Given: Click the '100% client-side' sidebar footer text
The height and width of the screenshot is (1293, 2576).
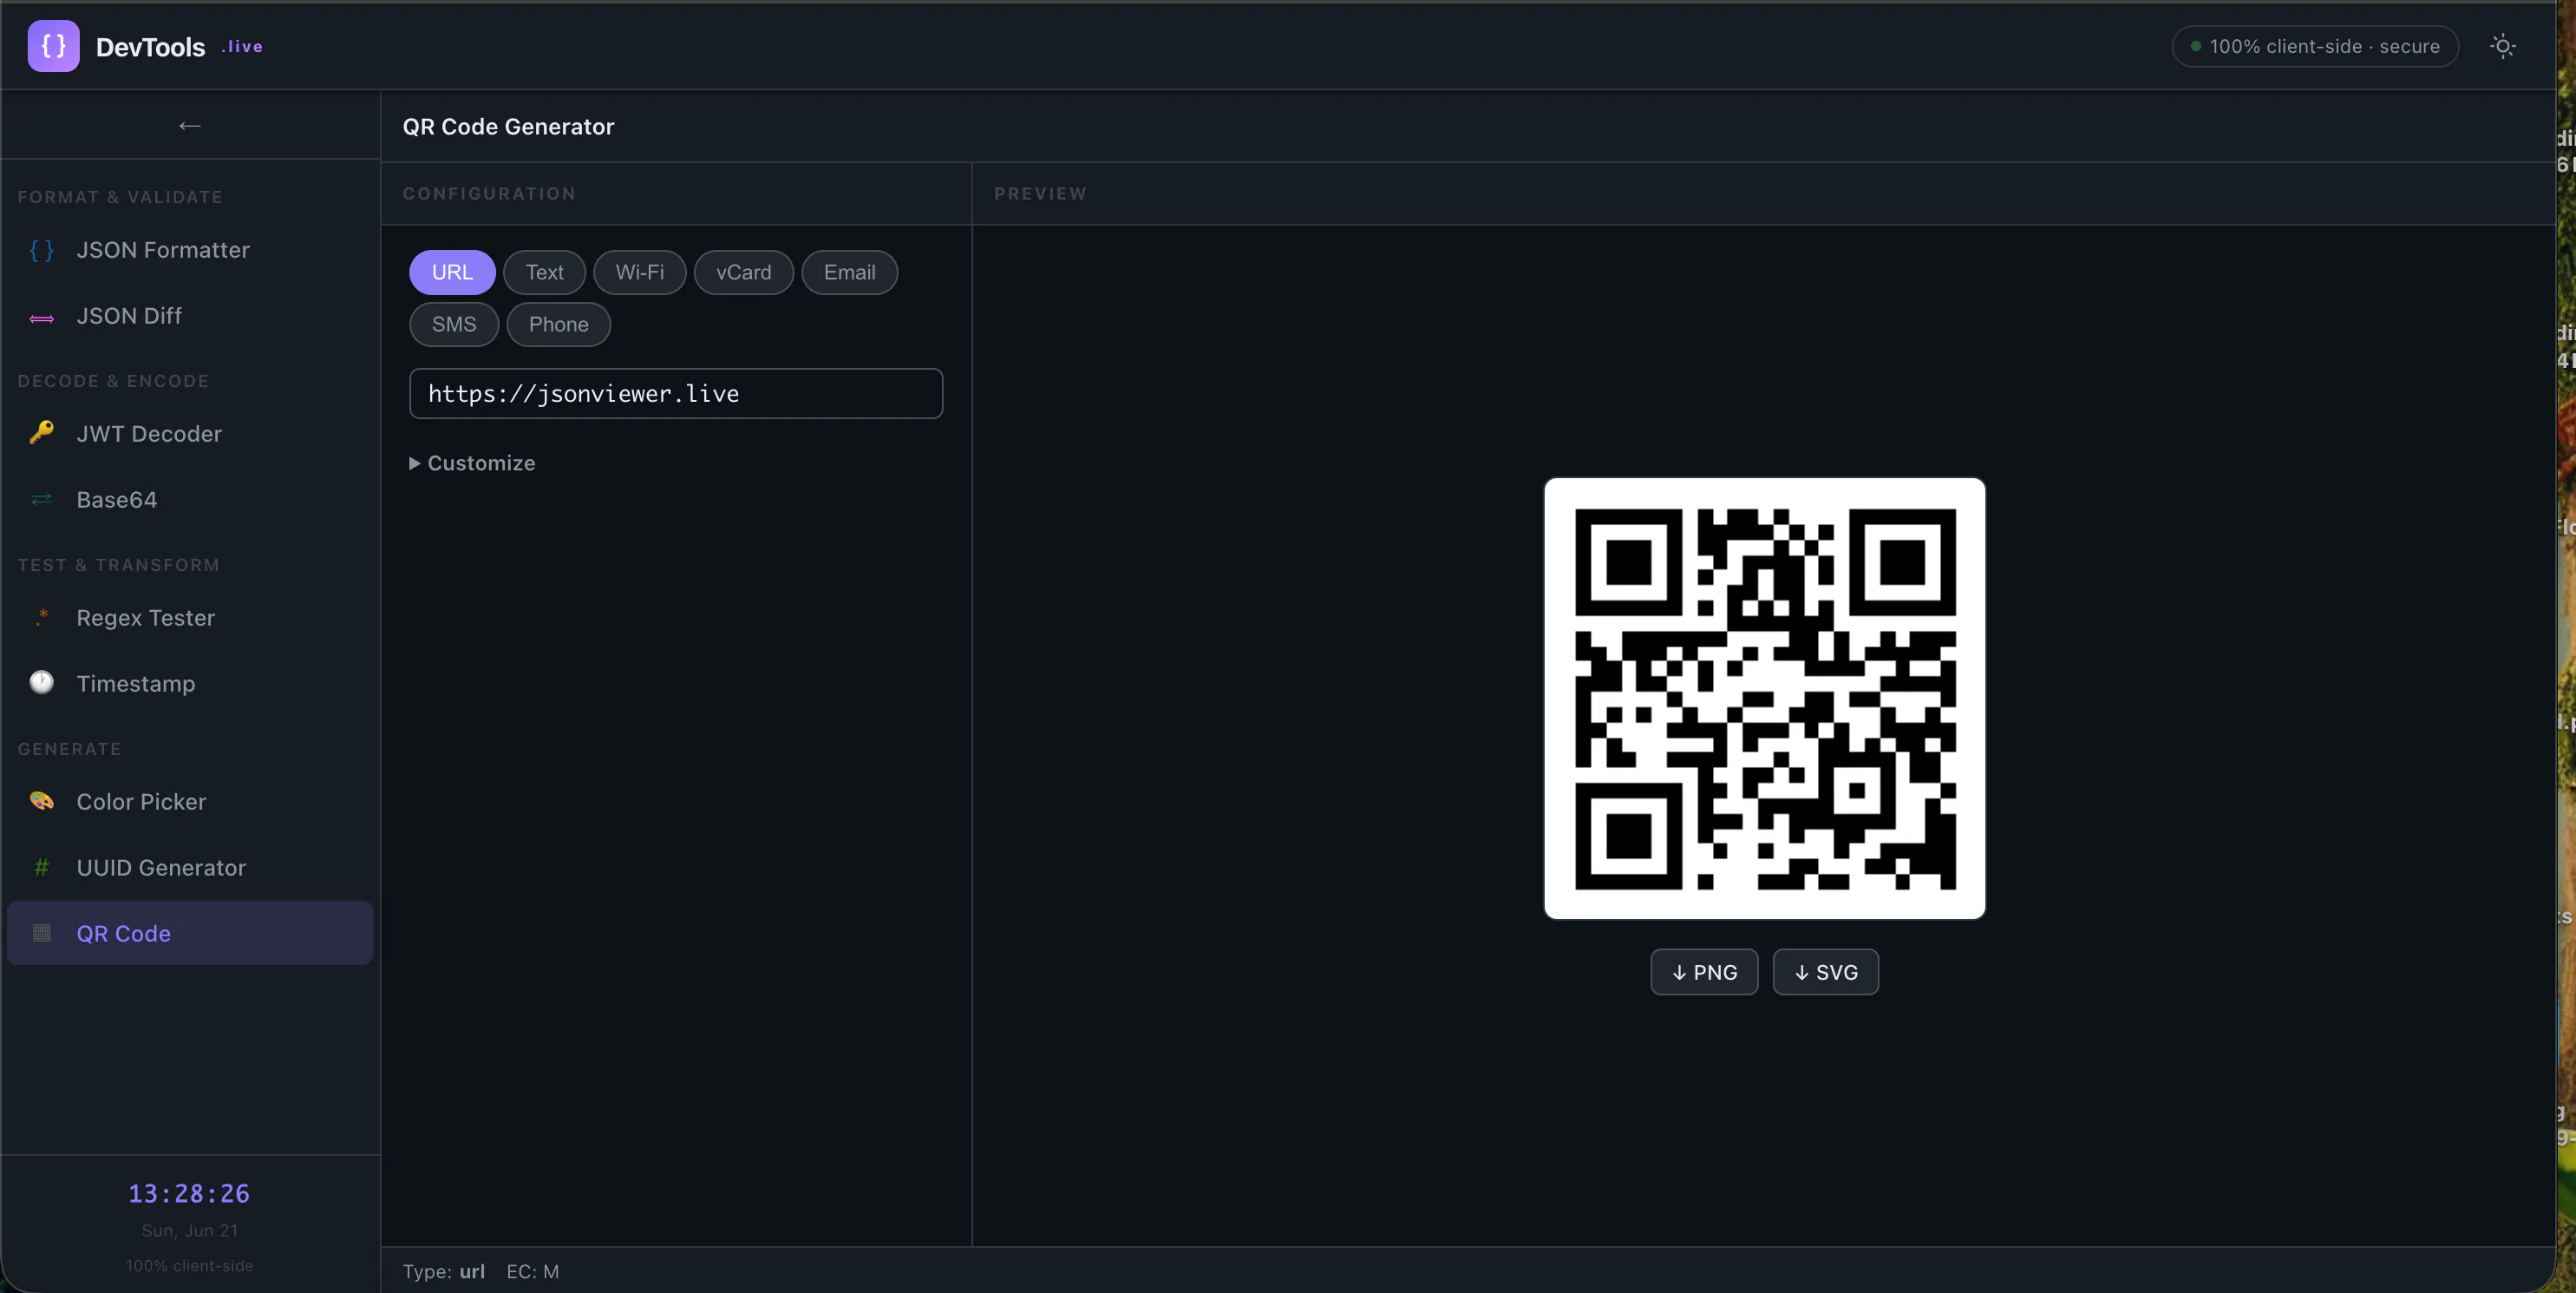Looking at the screenshot, I should (190, 1266).
